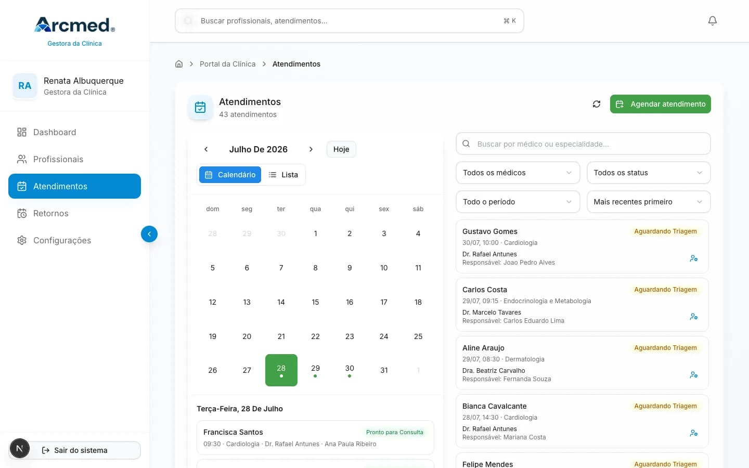The width and height of the screenshot is (749, 468).
Task: Select Atendimentos in sidebar
Action: 74,186
